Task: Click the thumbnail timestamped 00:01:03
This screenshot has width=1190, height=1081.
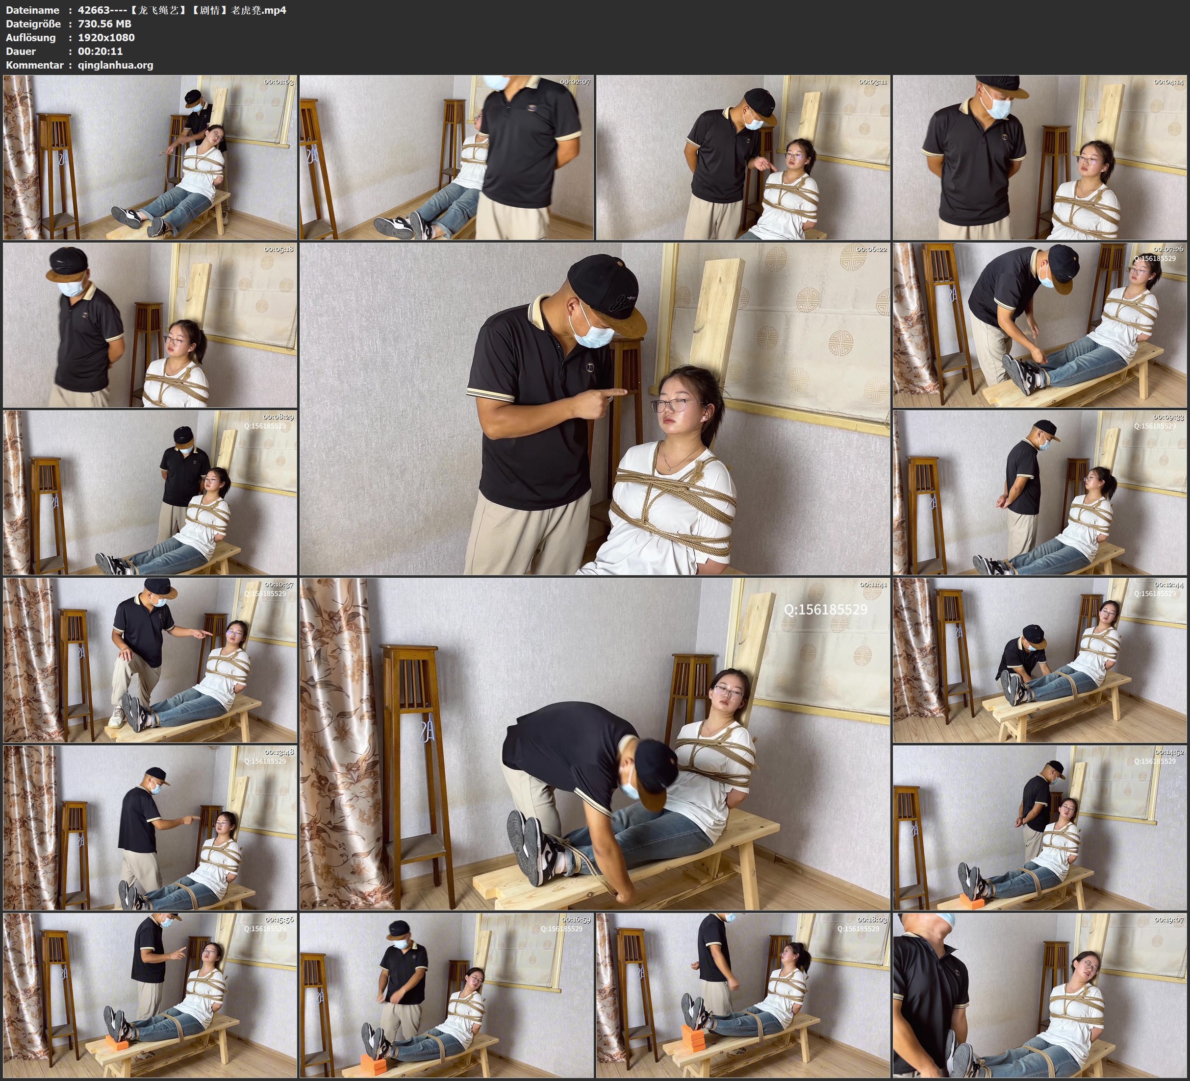Action: tap(150, 157)
